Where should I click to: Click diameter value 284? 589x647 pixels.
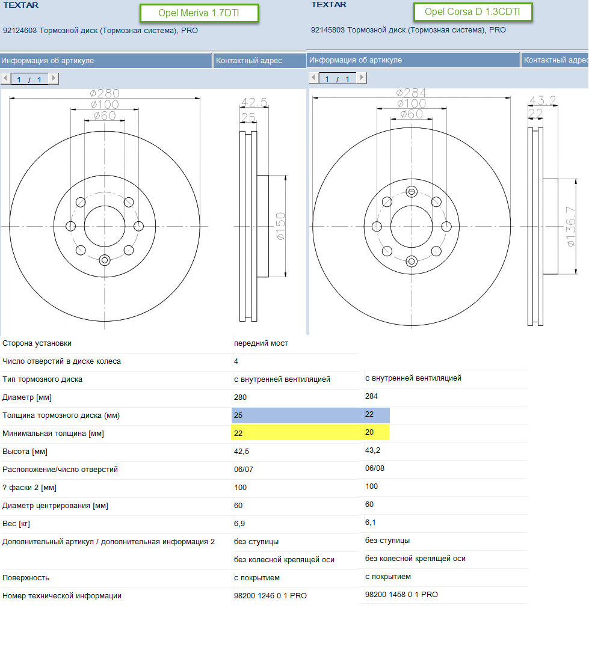(371, 396)
